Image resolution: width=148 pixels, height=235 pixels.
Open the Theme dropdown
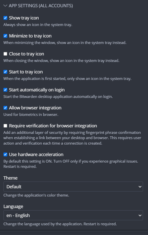click(x=73, y=186)
